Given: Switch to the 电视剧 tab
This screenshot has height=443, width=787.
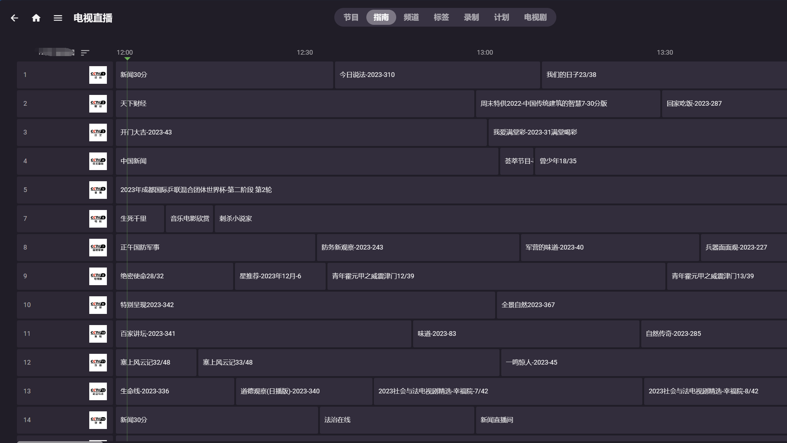Looking at the screenshot, I should tap(535, 17).
